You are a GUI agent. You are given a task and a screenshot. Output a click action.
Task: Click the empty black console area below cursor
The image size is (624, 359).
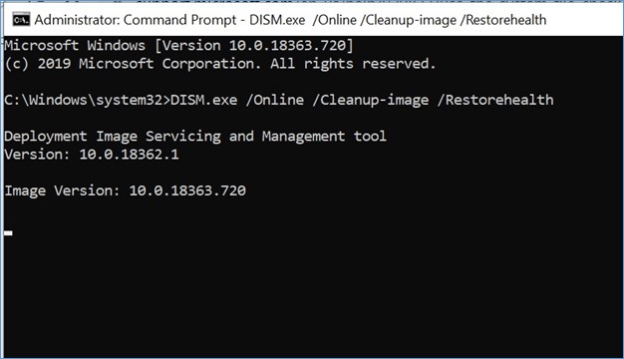[x=312, y=298]
